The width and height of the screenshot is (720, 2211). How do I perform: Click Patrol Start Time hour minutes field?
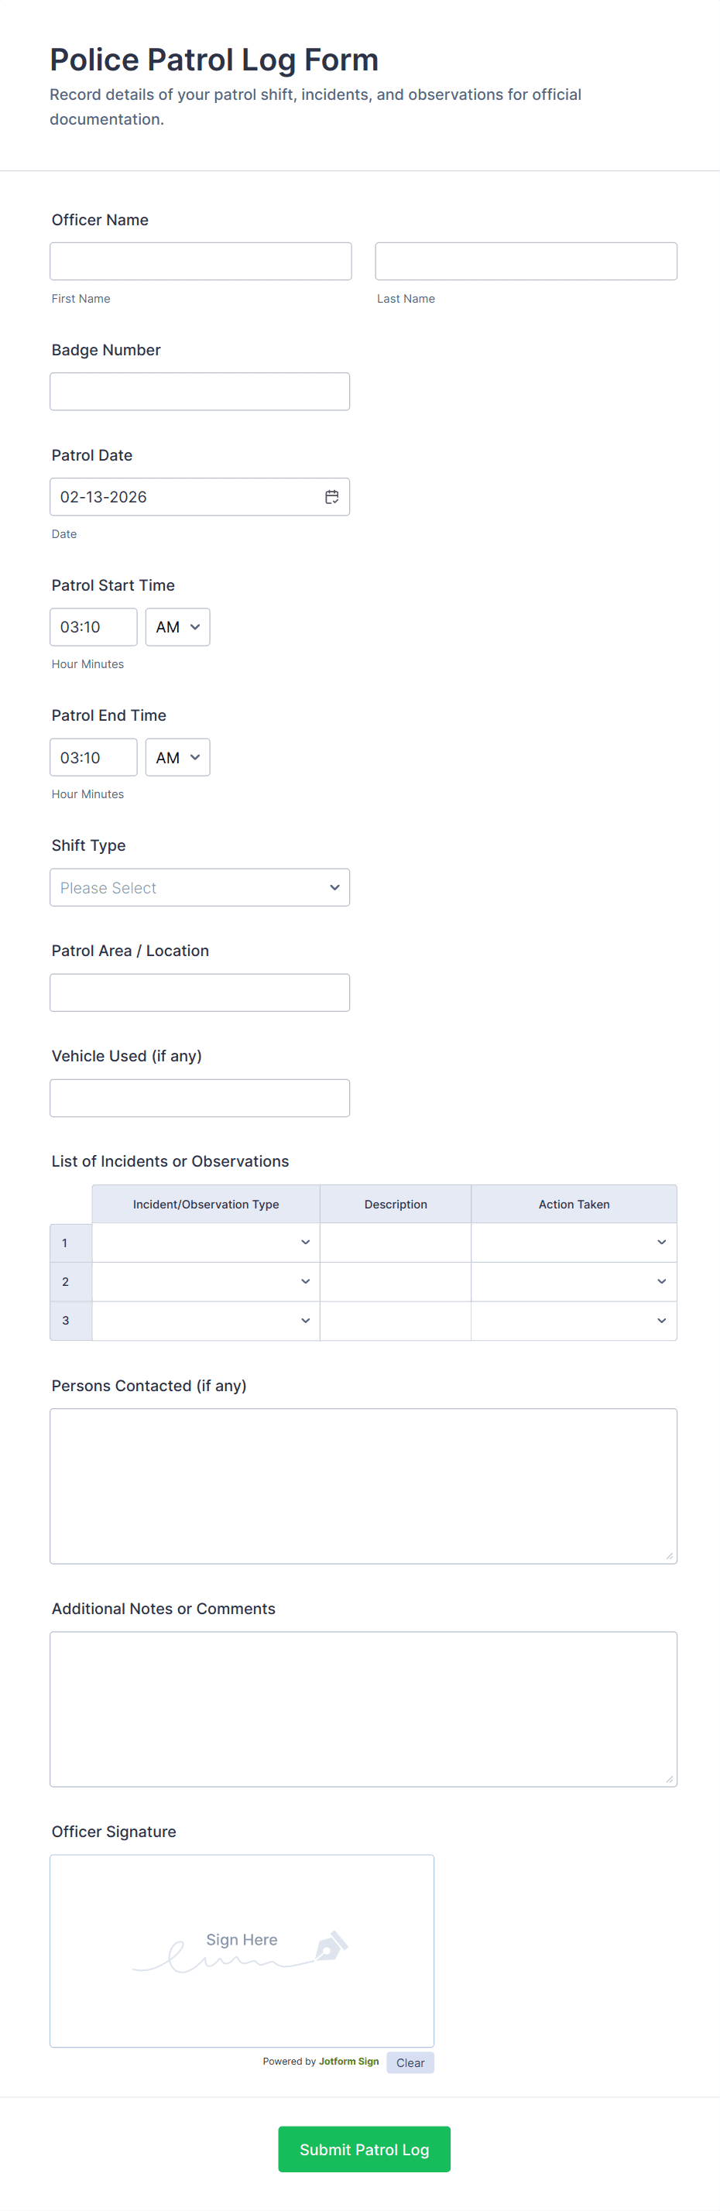tap(94, 627)
